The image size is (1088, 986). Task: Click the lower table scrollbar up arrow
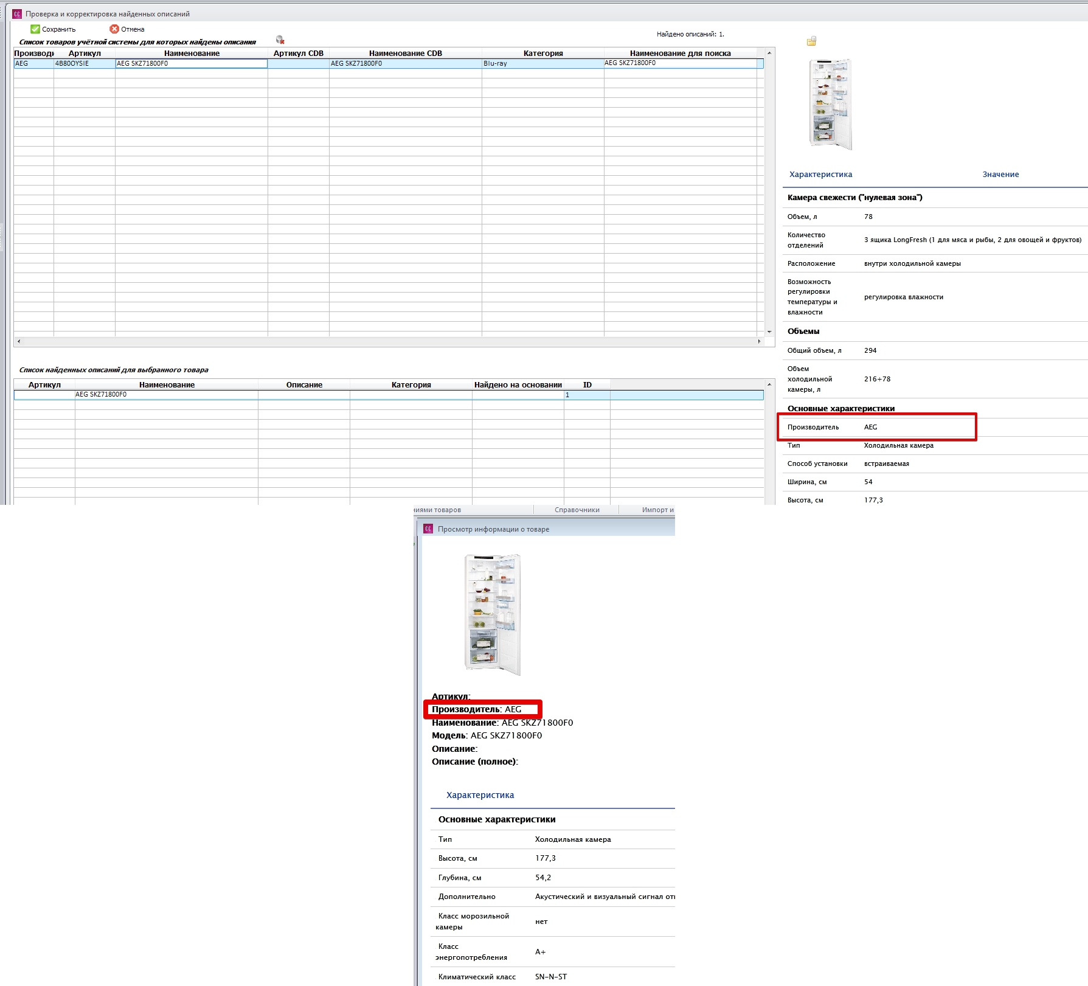pos(769,384)
